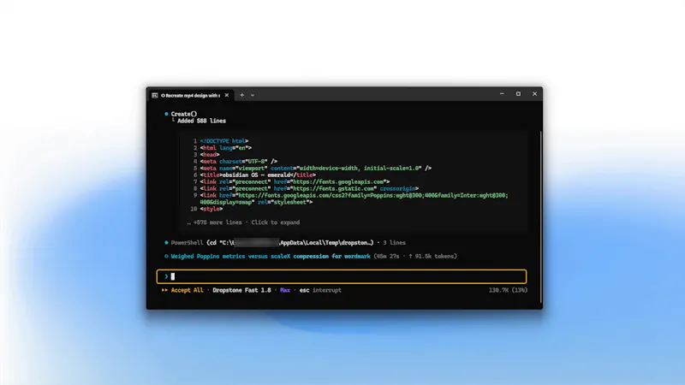The width and height of the screenshot is (685, 385).
Task: Click code line 4 meta charset UTF-8
Action: (x=239, y=162)
